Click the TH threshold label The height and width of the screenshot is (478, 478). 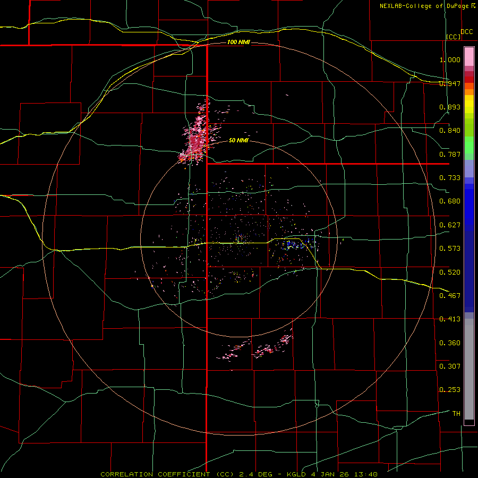point(456,414)
